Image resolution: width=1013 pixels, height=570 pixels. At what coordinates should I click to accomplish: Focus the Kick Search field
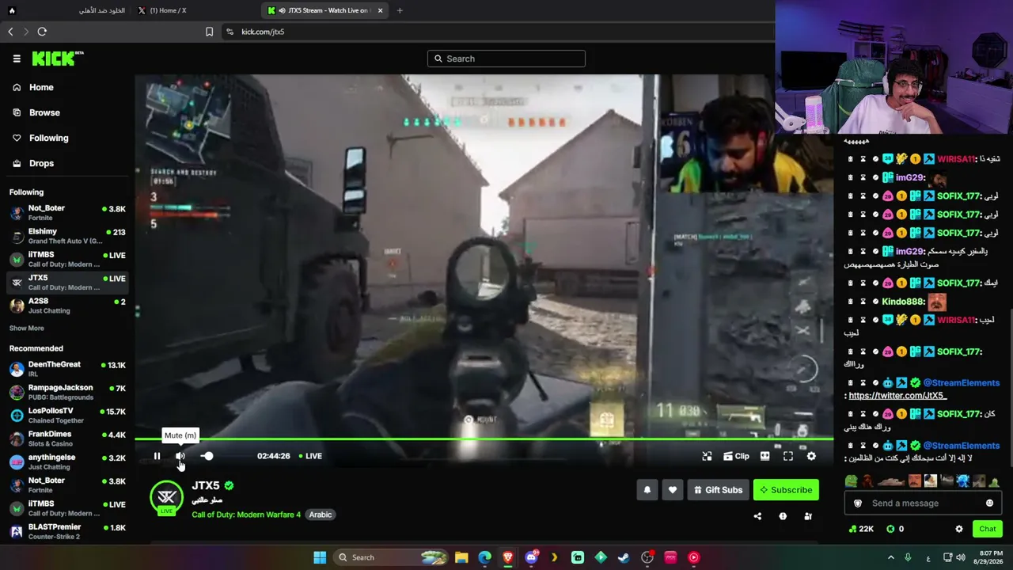pos(506,59)
